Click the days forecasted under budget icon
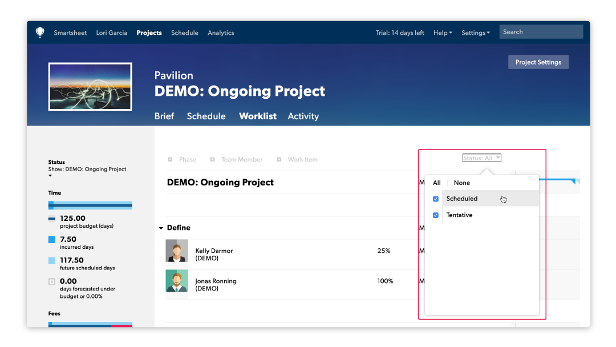 (x=52, y=281)
